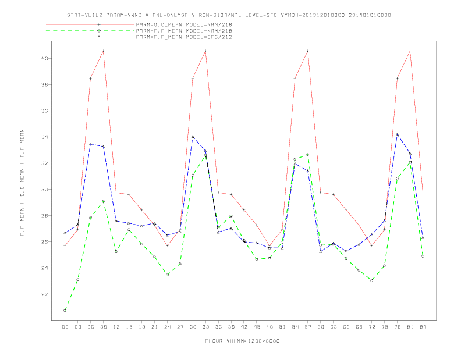Click the forecast hour label 12

(x=116, y=327)
